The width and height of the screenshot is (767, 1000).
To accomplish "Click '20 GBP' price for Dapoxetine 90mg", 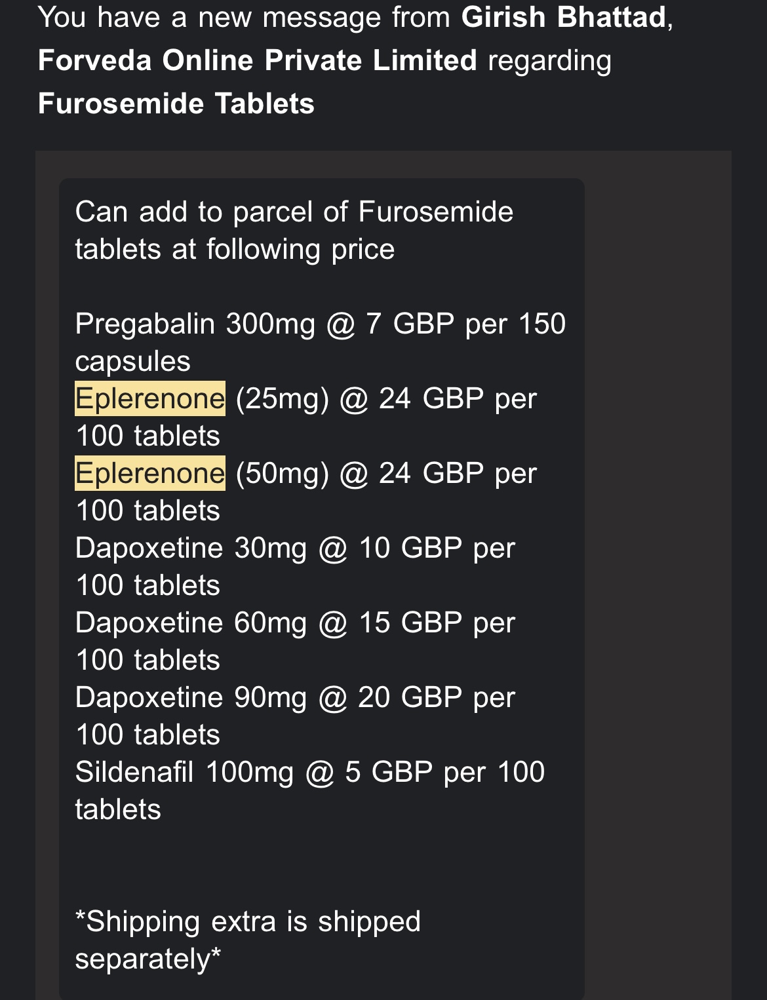I will pos(410,697).
